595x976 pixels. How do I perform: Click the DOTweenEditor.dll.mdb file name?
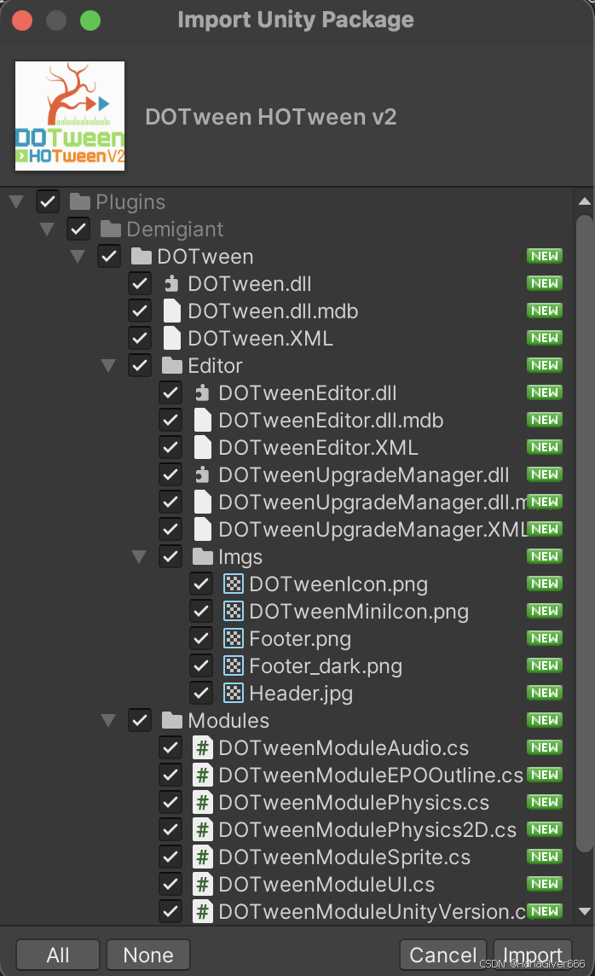point(331,420)
